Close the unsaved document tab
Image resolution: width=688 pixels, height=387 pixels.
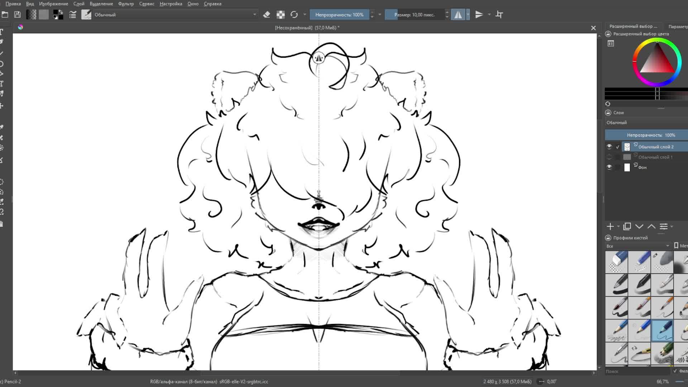pos(593,28)
